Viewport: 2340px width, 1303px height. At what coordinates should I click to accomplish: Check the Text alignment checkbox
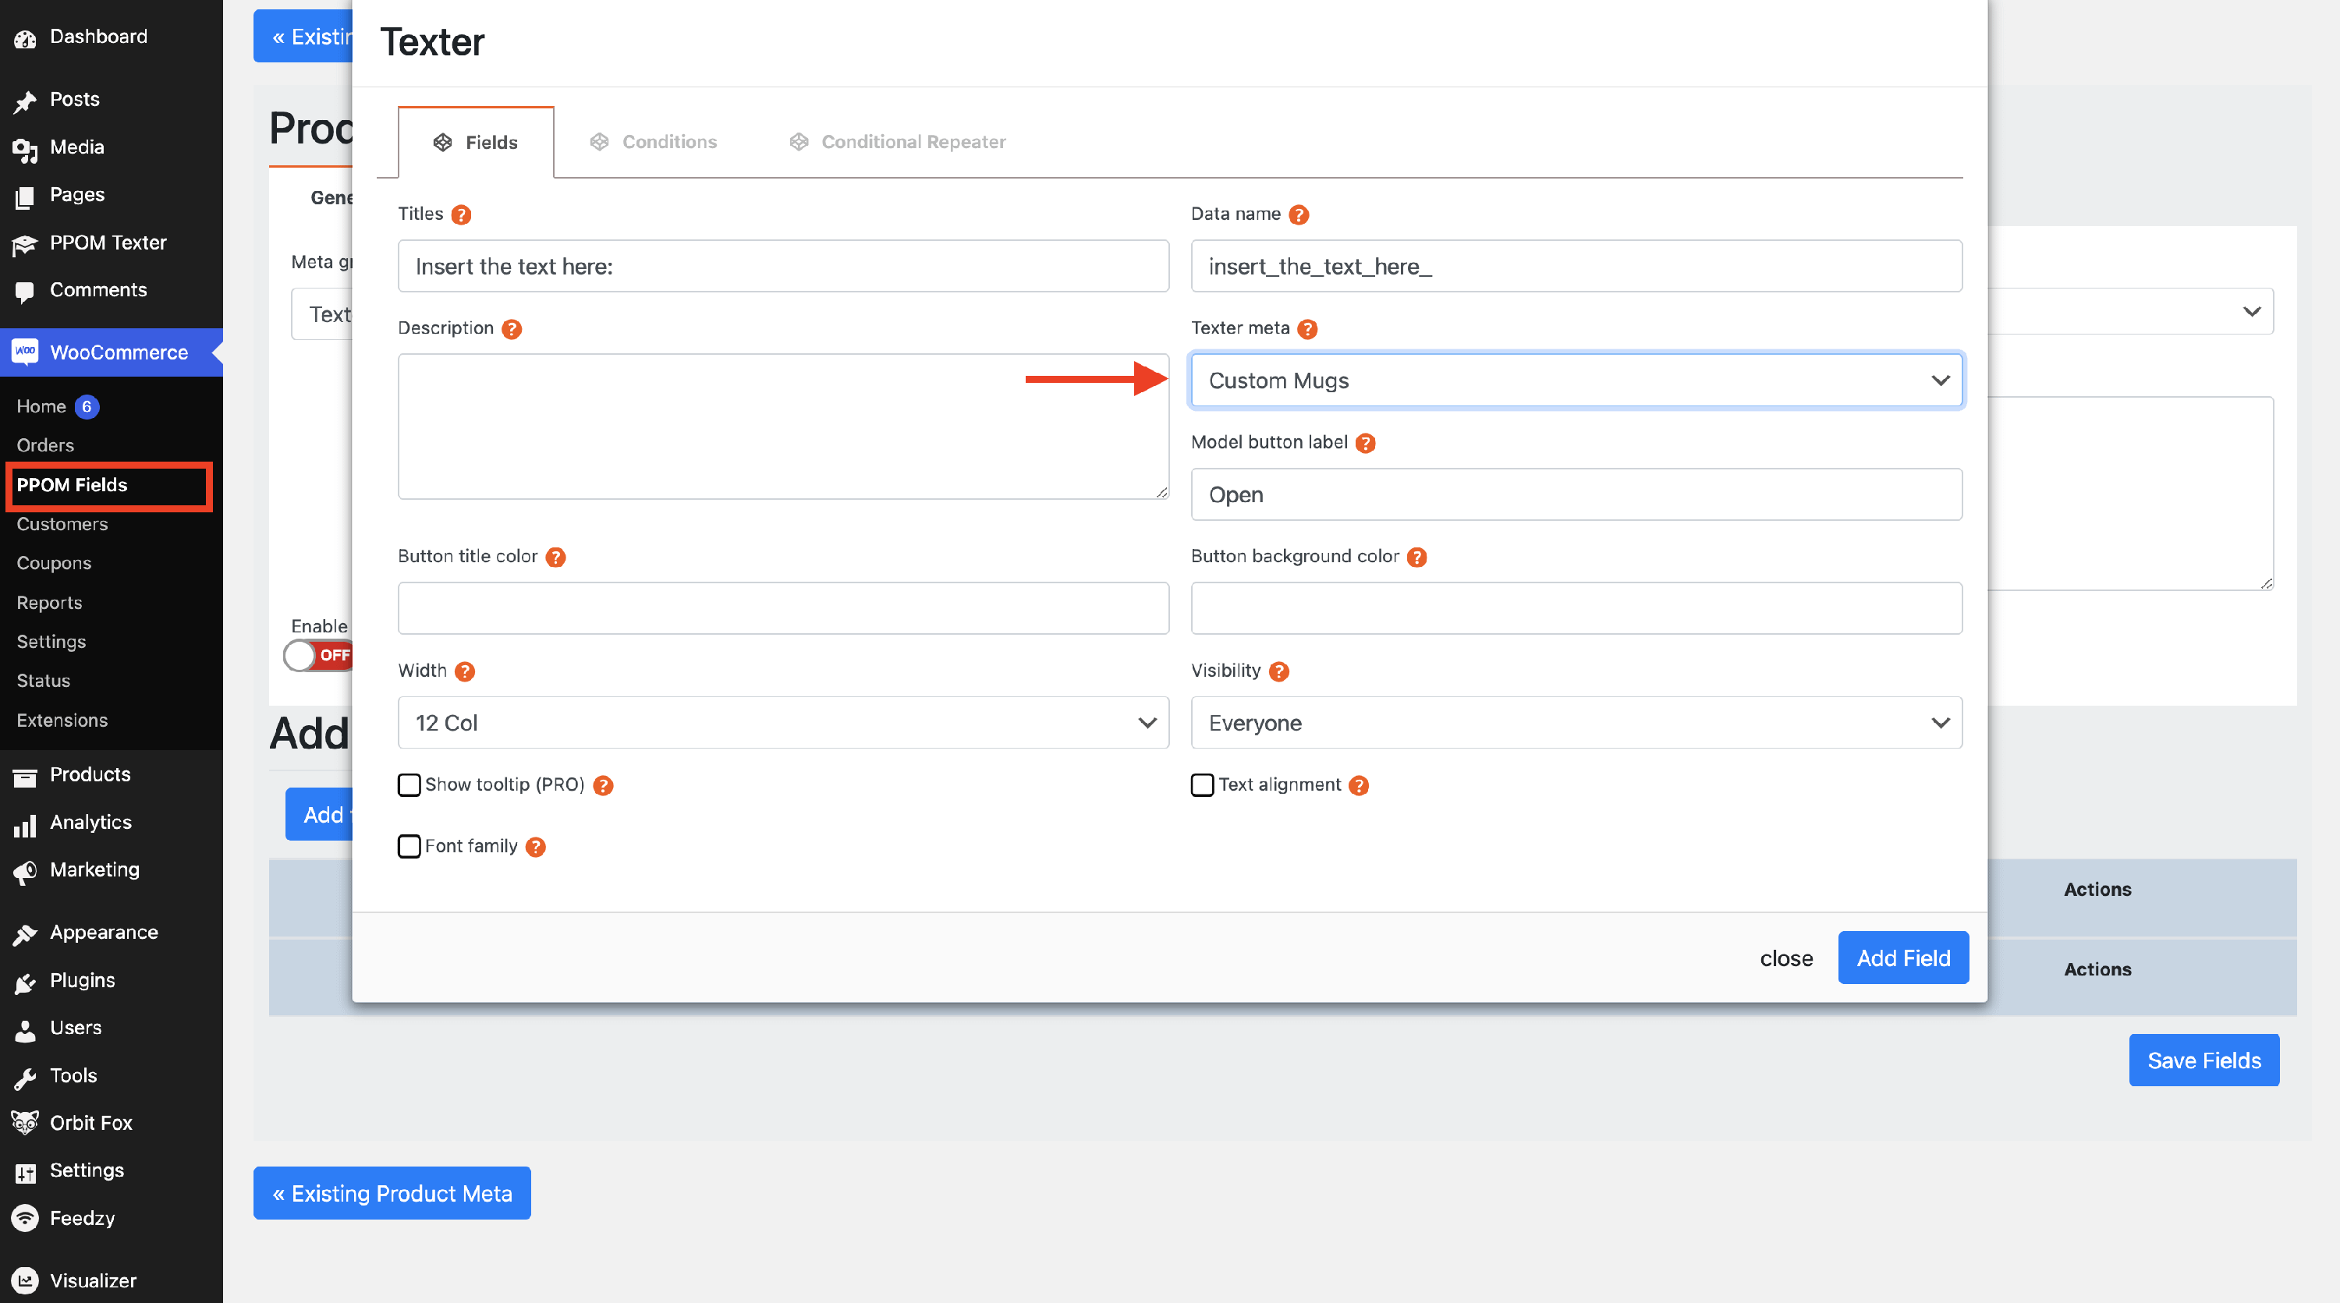pyautogui.click(x=1203, y=784)
